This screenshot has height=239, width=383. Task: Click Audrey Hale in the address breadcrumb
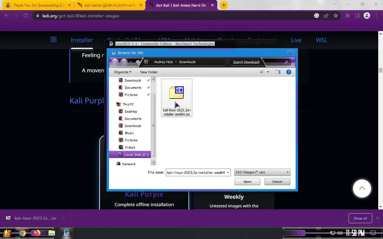tap(163, 62)
